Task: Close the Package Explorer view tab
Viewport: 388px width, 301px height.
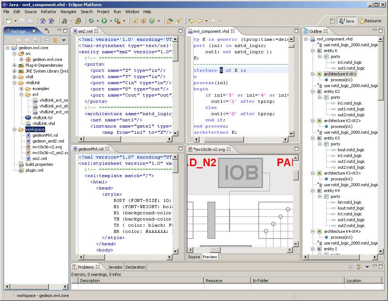Action: [x=34, y=31]
